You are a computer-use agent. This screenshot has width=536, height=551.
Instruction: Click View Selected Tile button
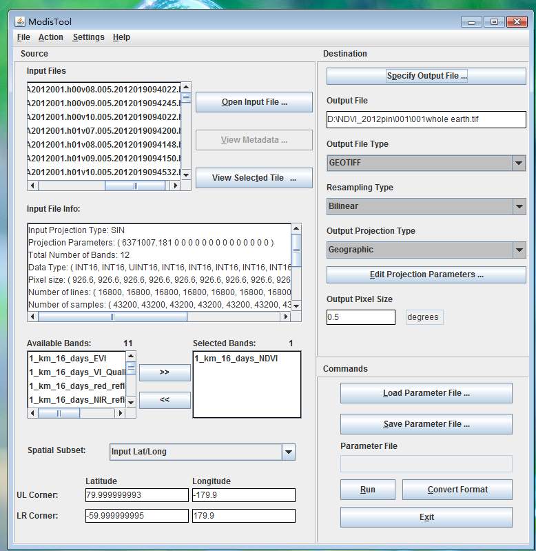[254, 178]
